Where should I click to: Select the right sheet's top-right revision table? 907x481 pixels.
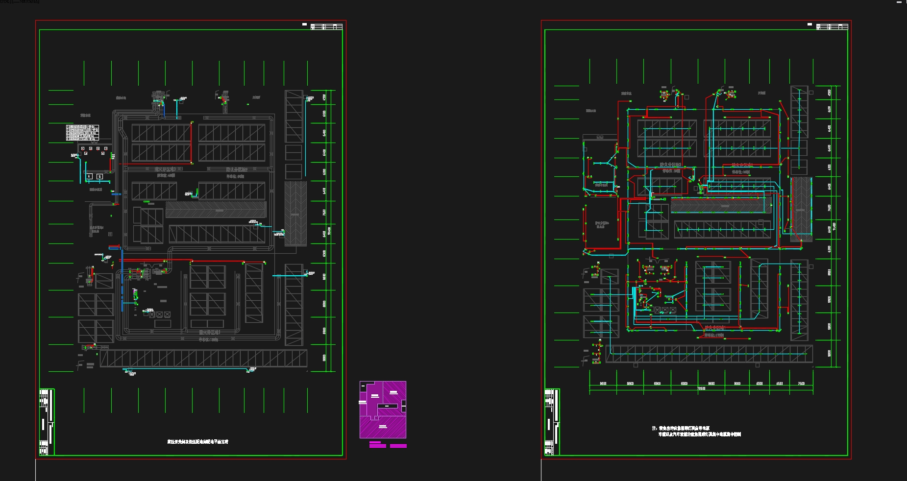(x=832, y=26)
